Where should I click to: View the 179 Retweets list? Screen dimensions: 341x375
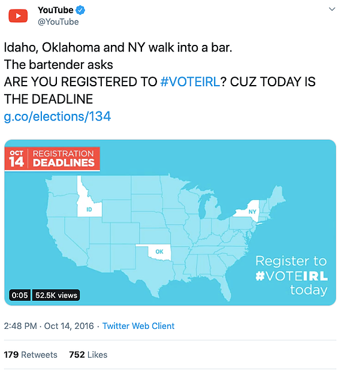coord(31,355)
